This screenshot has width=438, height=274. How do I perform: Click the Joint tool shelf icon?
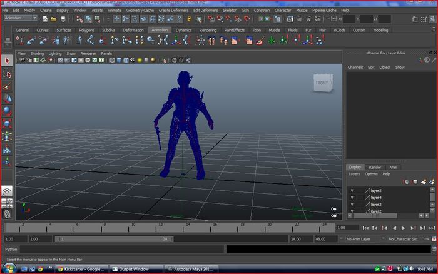90,41
